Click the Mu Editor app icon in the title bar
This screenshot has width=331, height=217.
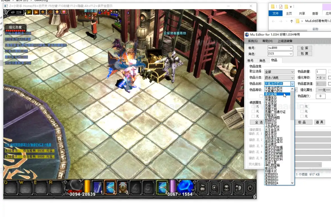pos(247,35)
